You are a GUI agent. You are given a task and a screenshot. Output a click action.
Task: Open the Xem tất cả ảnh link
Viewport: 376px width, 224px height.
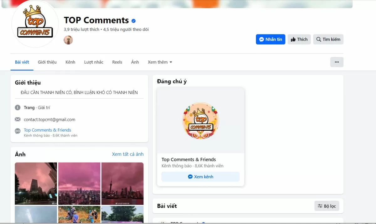(128, 154)
